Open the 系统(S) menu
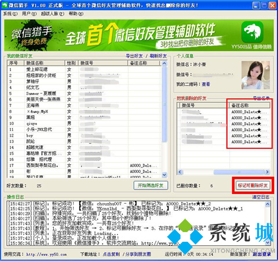Screen dimensions: 278x261 tap(10, 14)
